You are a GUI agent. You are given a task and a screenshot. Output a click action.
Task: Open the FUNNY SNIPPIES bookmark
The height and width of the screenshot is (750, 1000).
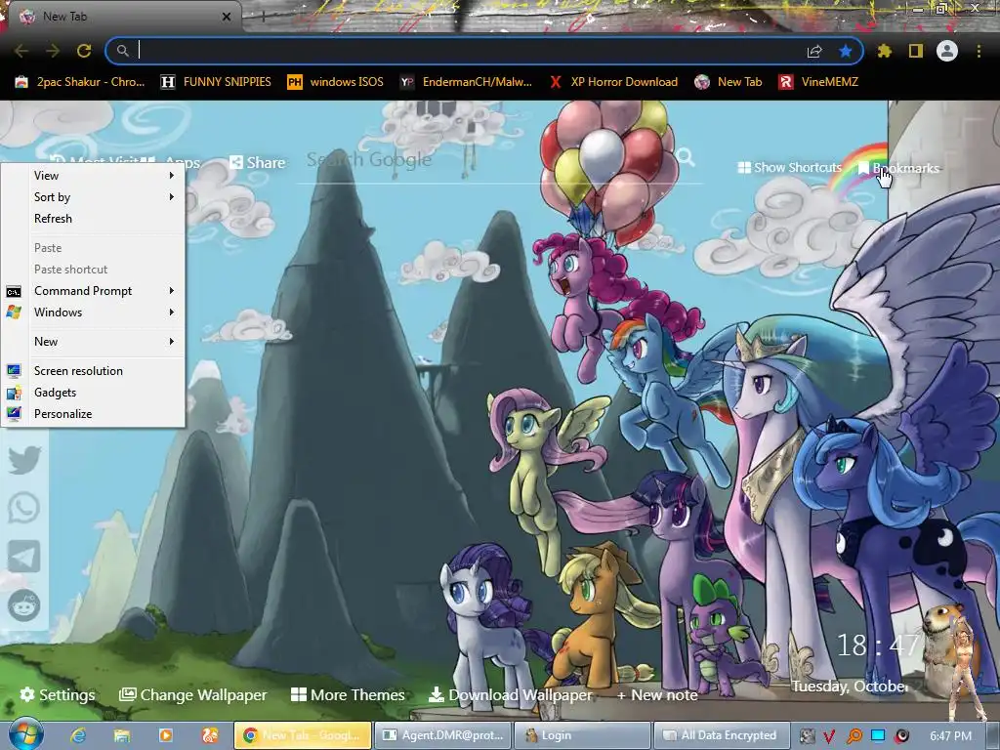(x=216, y=82)
